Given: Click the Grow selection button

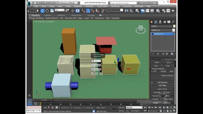Looking at the screenshot, I should click(x=168, y=62).
